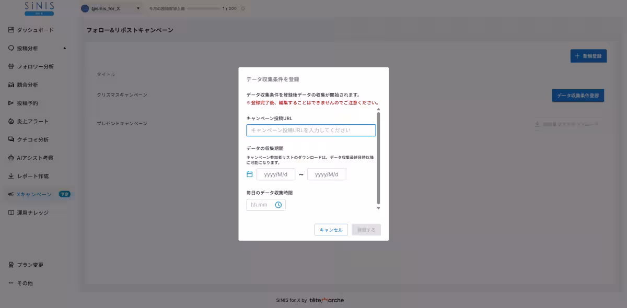Viewport: 627px width, 308px height.
Task: Click the 投稿予約 post scheduling icon
Action: pos(11,103)
